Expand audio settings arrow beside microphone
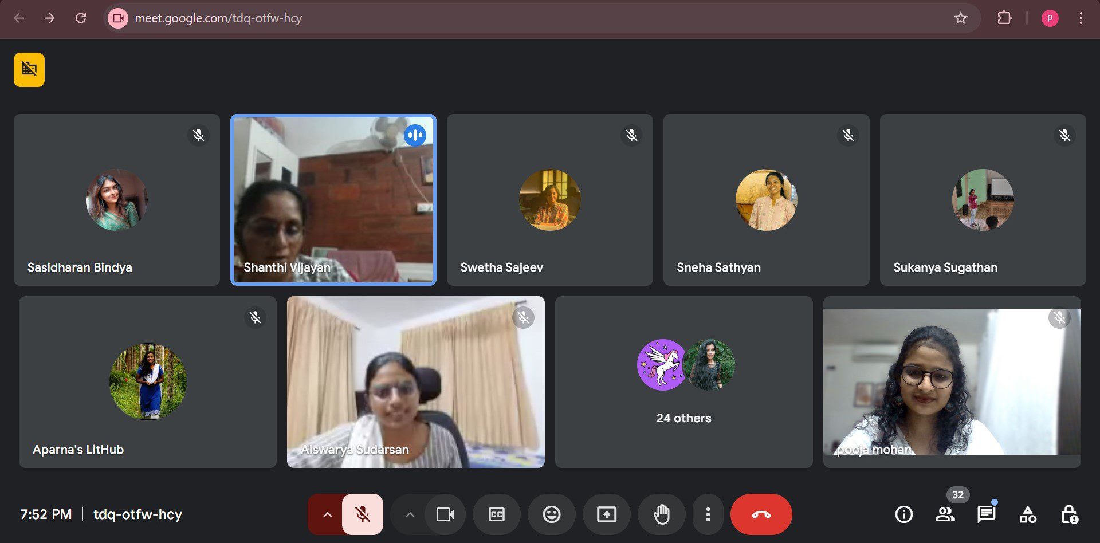 327,514
